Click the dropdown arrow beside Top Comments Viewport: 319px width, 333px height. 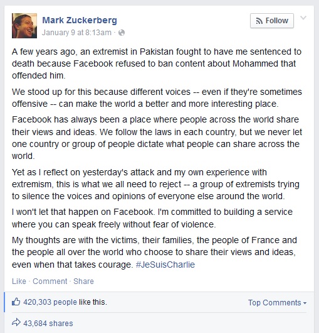[305, 303]
